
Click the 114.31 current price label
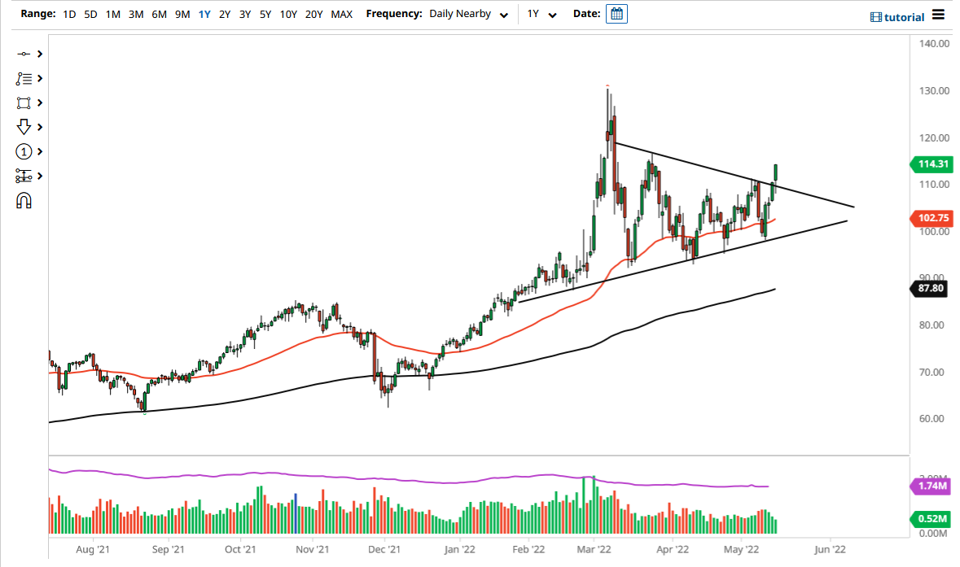point(932,164)
